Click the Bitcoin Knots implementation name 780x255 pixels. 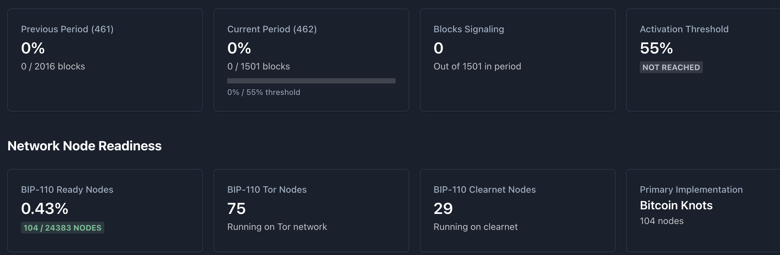tap(676, 205)
